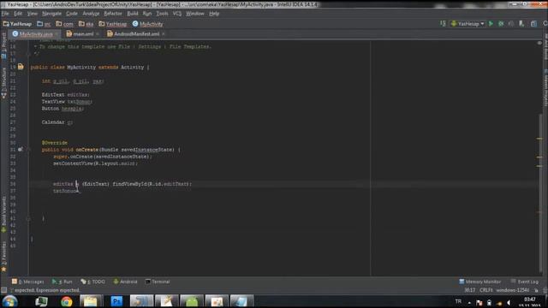Image resolution: width=548 pixels, height=308 pixels.
Task: Open Google Chrome from the taskbar
Action: click(66, 301)
